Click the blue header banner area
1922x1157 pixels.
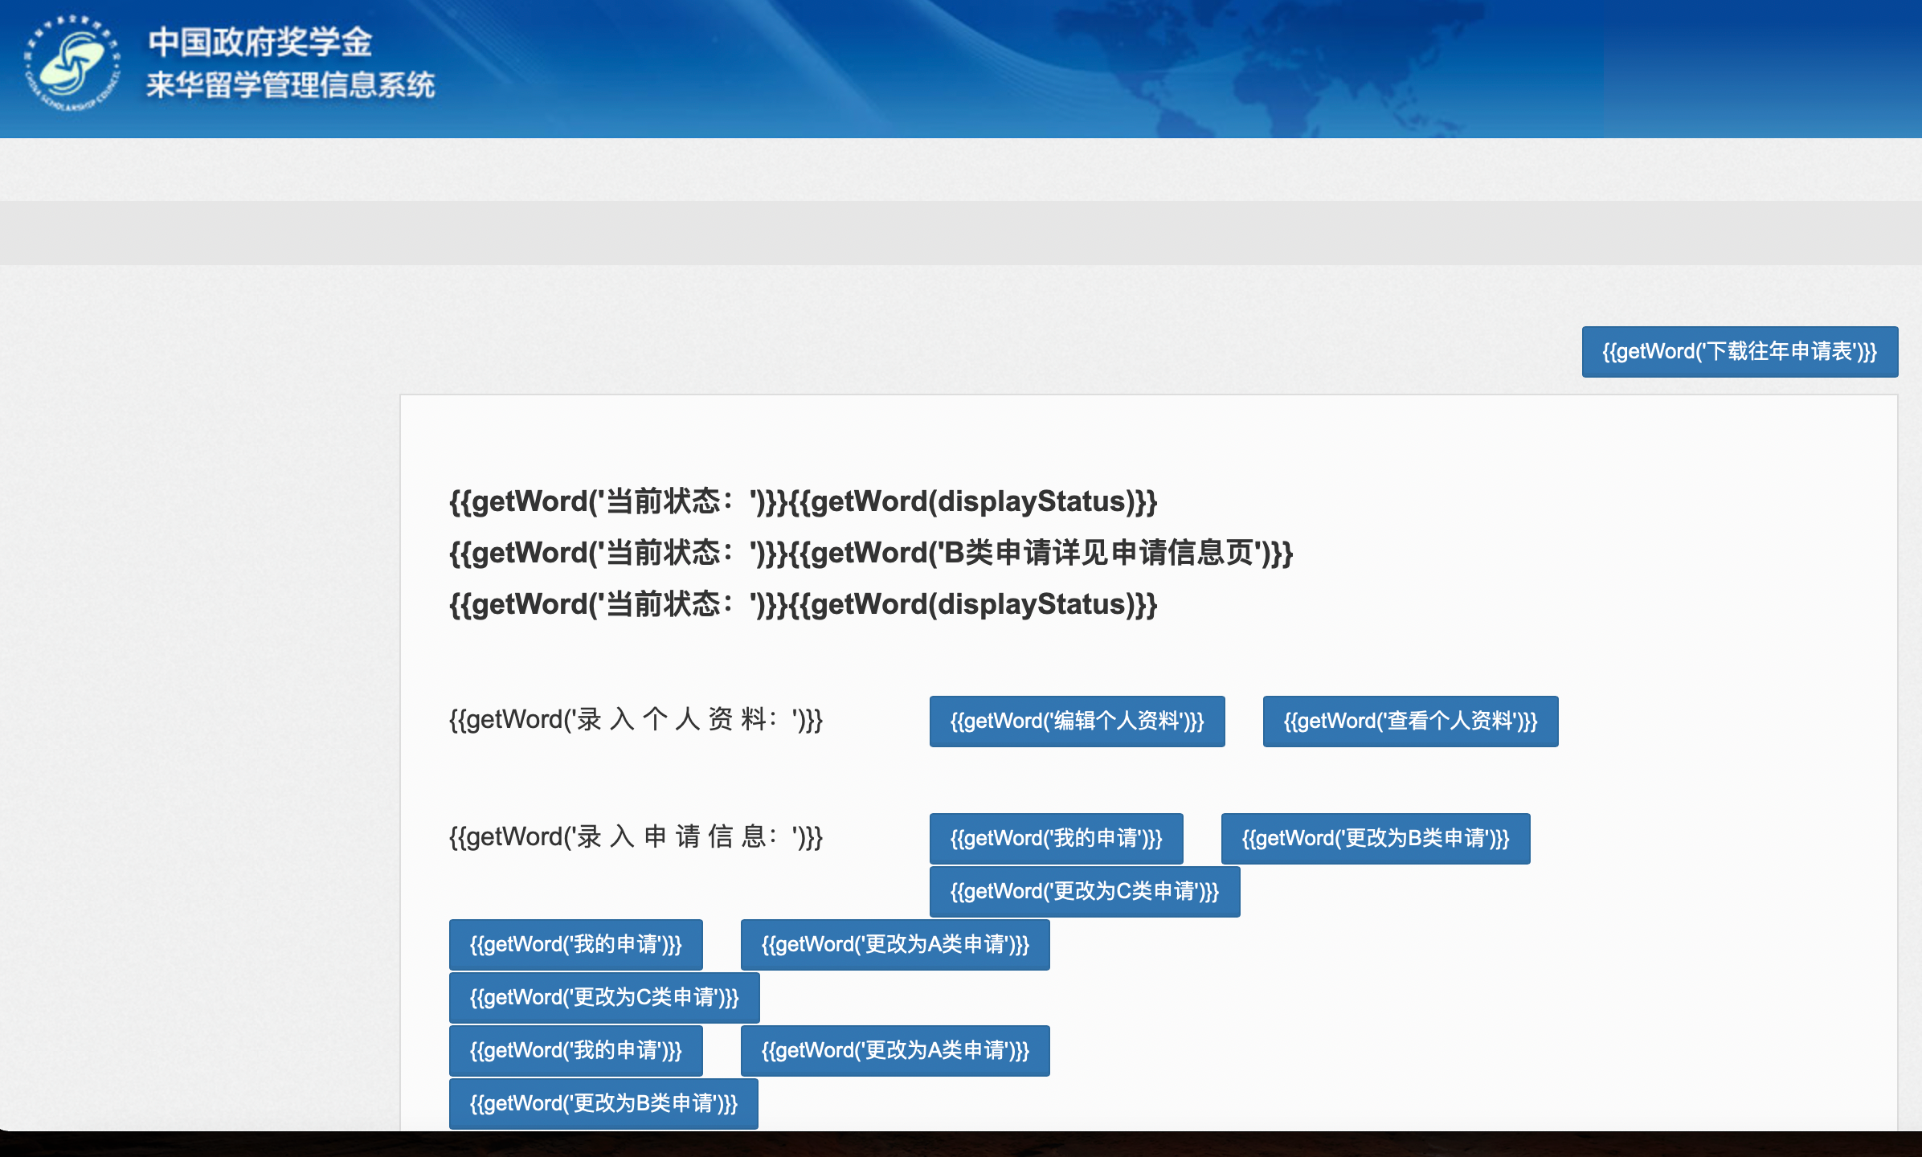click(964, 68)
